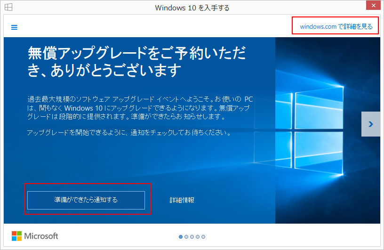The height and width of the screenshot is (250, 384).
Task: Click the paragraph starting 過去最大規模のソフトウェア
Action: point(140,108)
